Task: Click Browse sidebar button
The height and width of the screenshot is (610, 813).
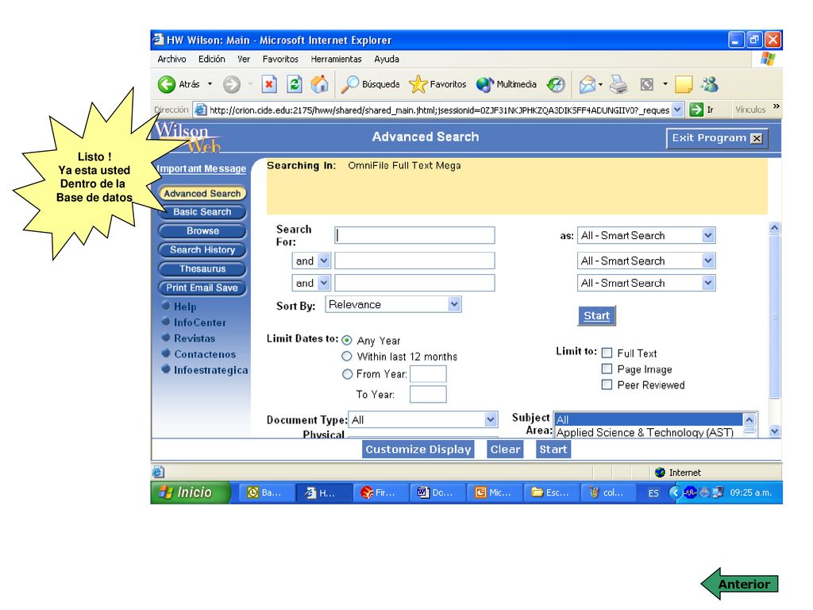Action: click(x=202, y=231)
